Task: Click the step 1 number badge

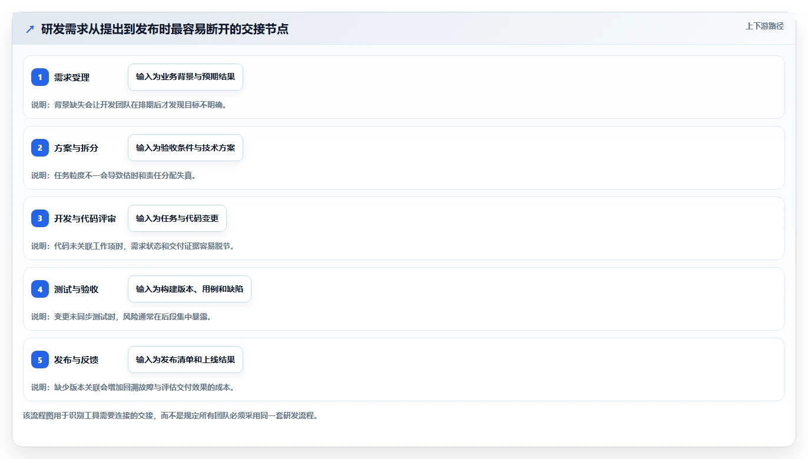Action: 40,77
